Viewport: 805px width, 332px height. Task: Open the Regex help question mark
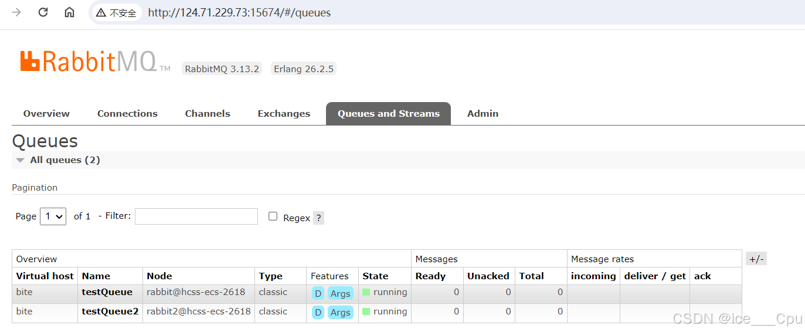point(318,218)
